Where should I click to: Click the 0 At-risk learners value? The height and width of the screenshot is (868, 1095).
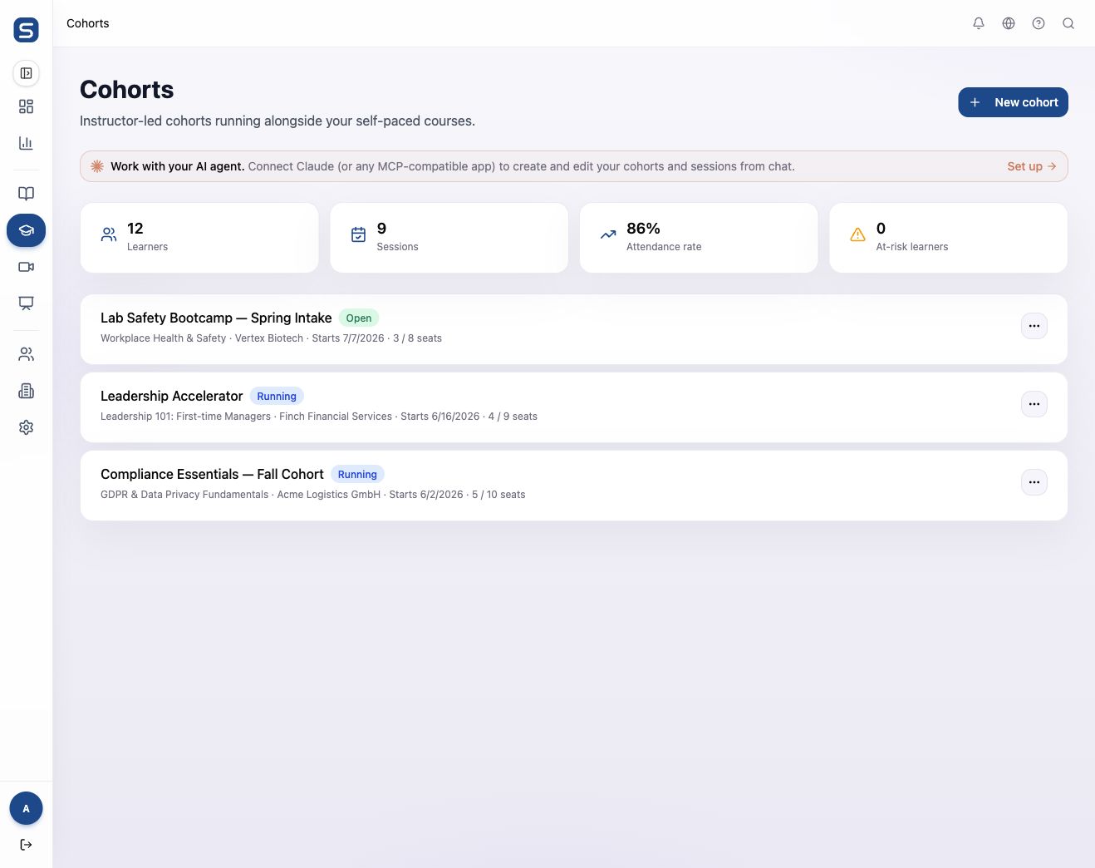click(x=881, y=229)
